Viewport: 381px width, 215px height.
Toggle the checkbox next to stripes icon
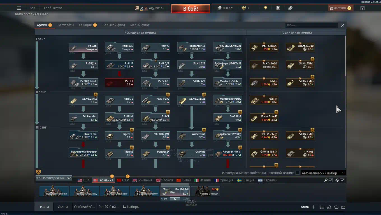(342, 180)
